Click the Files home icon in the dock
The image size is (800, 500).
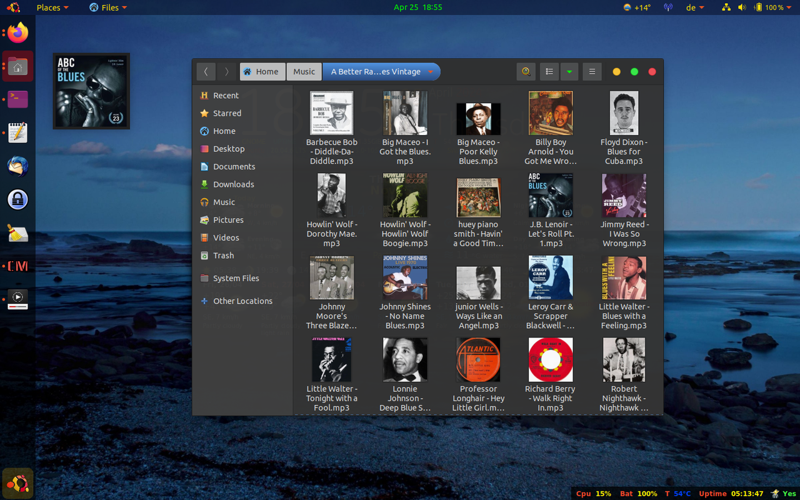[17, 66]
